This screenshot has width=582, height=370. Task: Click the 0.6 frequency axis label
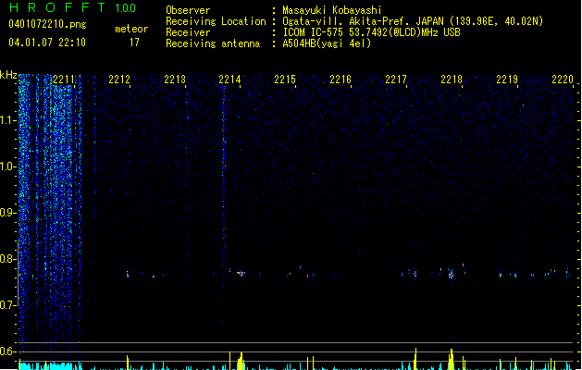(7, 351)
